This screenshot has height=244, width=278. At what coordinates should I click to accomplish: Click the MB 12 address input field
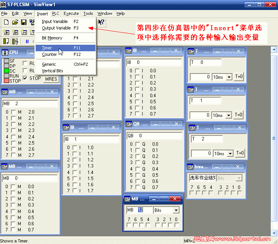coord(139,210)
